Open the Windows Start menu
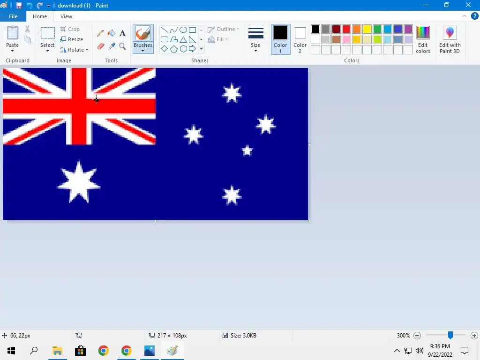The width and height of the screenshot is (480, 360). coord(11,351)
